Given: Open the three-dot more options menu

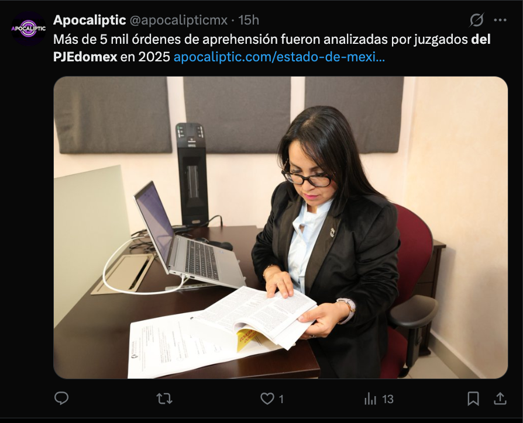Looking at the screenshot, I should tap(500, 20).
